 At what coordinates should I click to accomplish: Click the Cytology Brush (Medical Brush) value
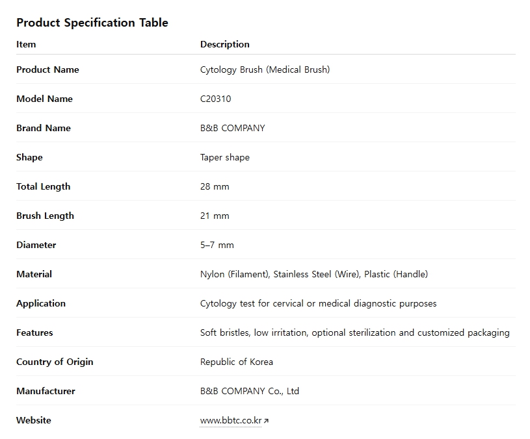pos(265,69)
